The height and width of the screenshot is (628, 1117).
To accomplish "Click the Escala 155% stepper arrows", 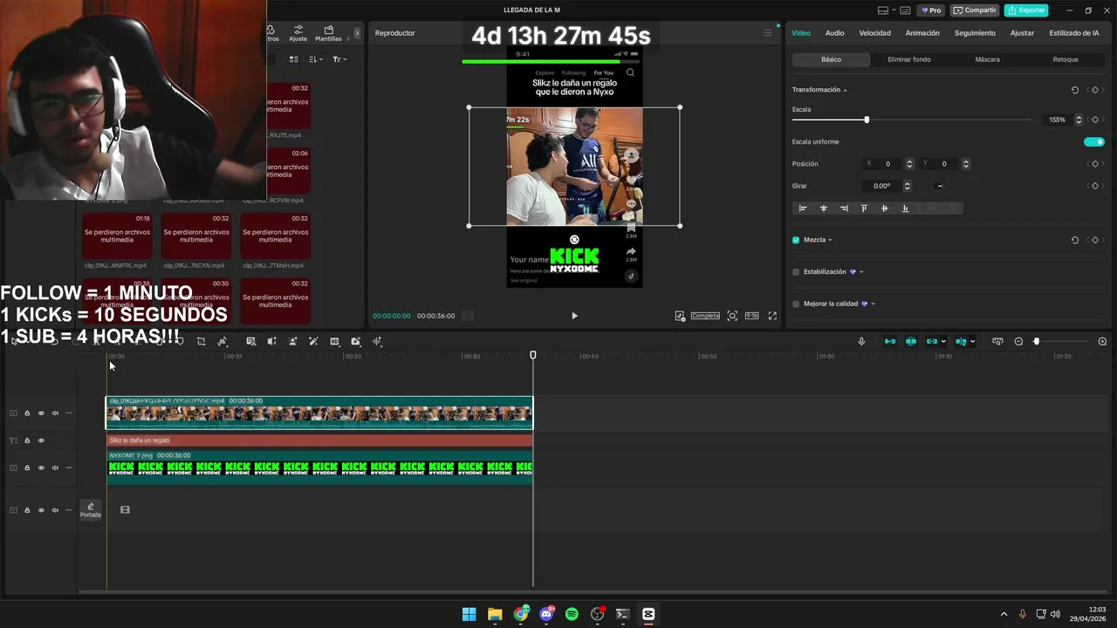I will coord(1079,119).
